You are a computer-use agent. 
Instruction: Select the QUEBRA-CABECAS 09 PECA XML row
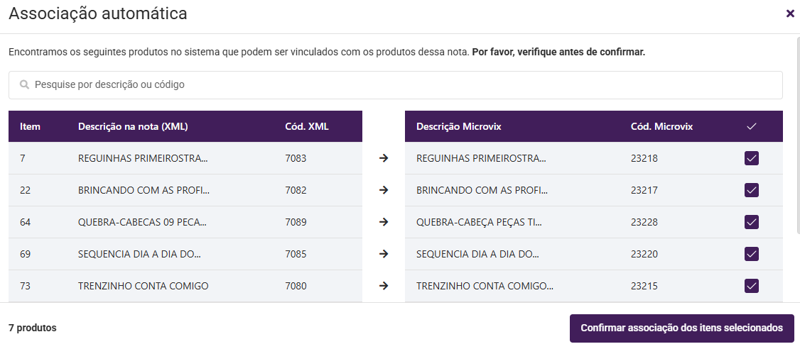pos(144,222)
